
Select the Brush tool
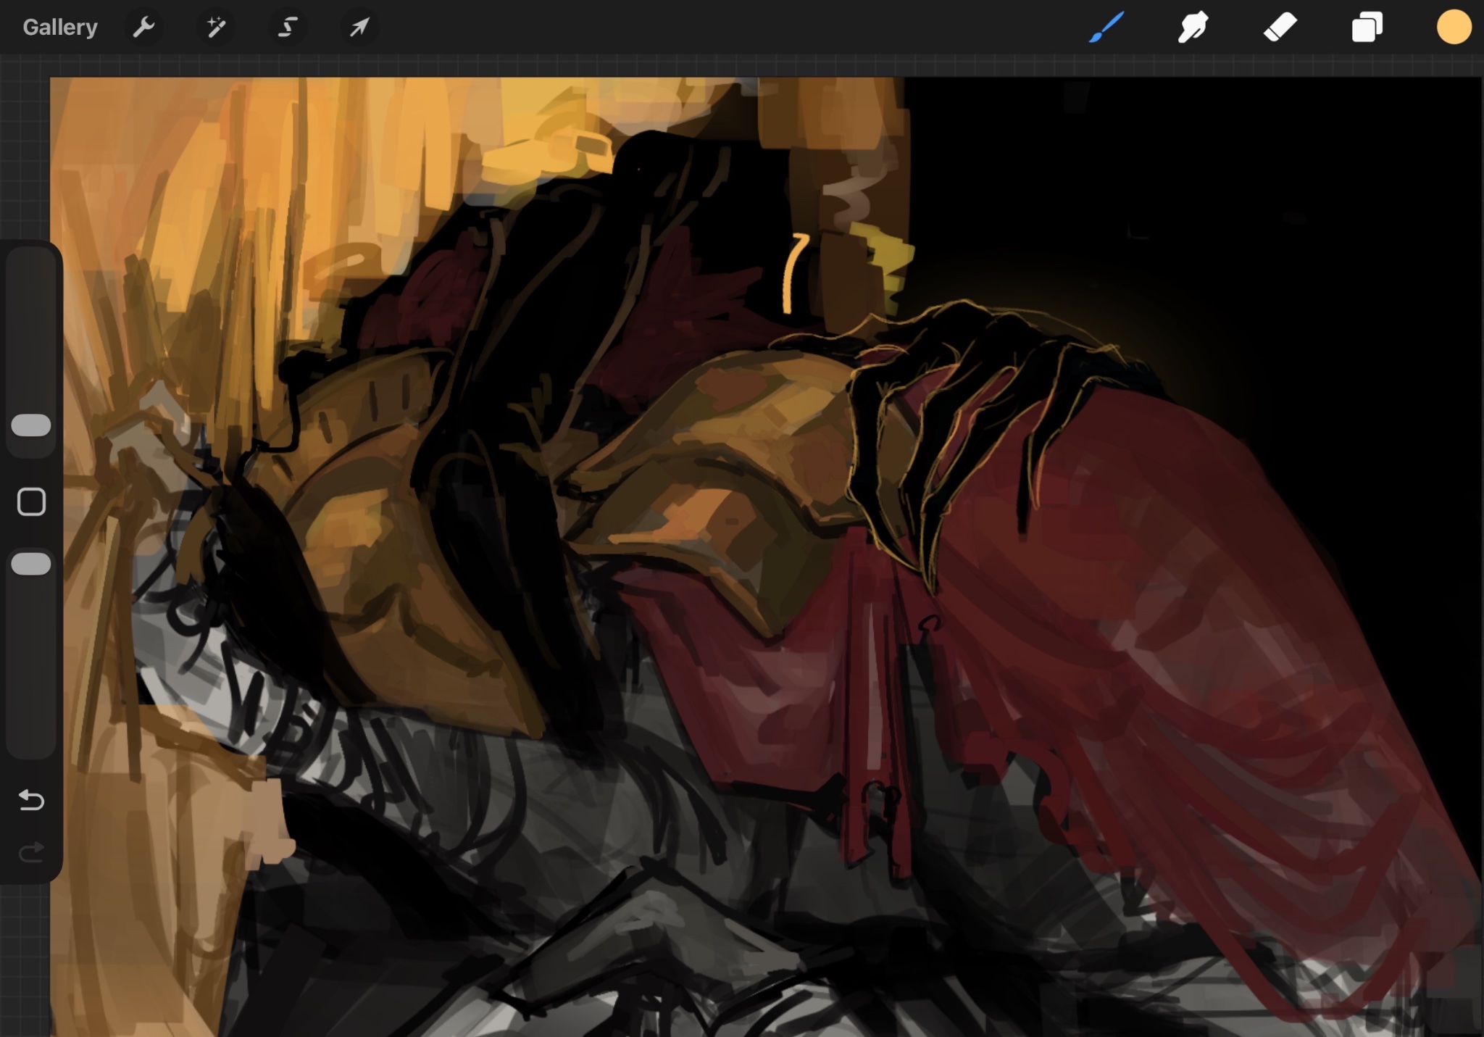[x=1103, y=27]
